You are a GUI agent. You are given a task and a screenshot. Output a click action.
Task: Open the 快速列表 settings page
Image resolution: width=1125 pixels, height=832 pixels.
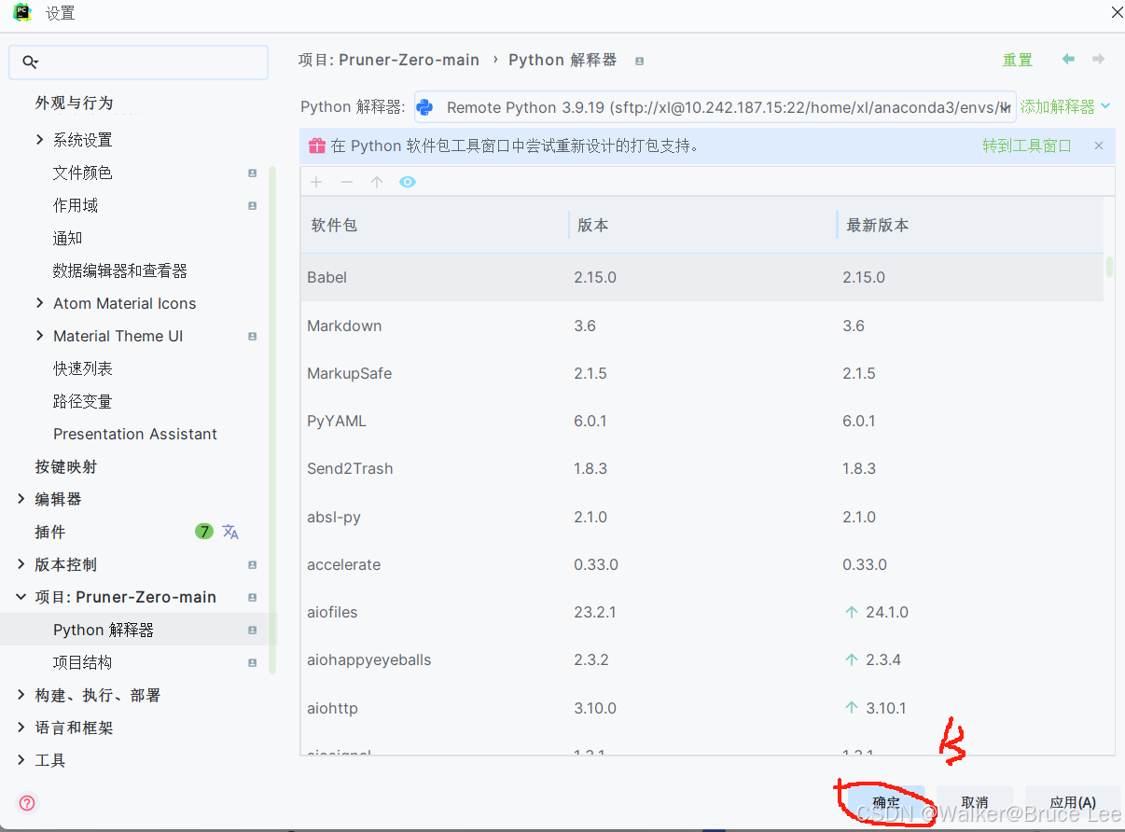82,368
